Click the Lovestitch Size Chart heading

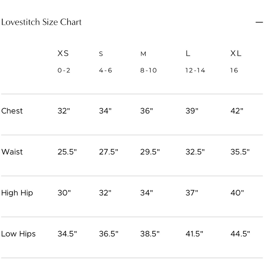point(41,22)
